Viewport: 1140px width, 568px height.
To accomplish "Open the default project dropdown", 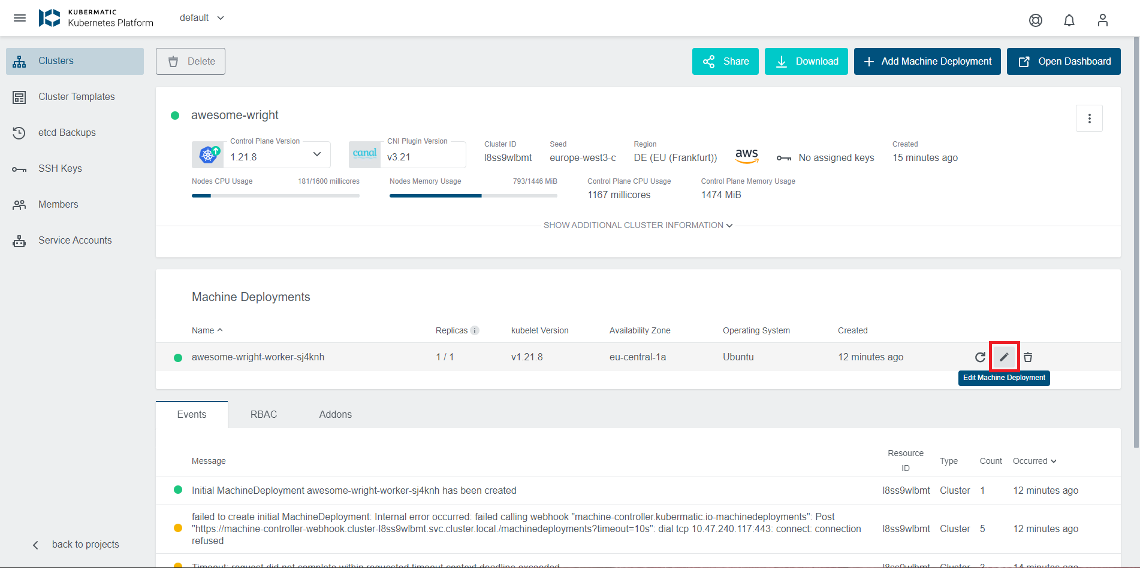I will point(201,17).
